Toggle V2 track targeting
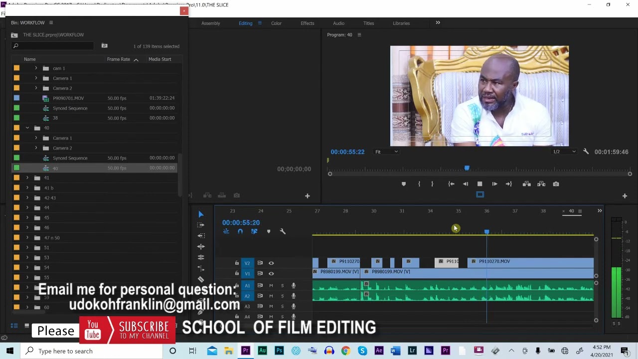The height and width of the screenshot is (359, 638). pos(247,263)
